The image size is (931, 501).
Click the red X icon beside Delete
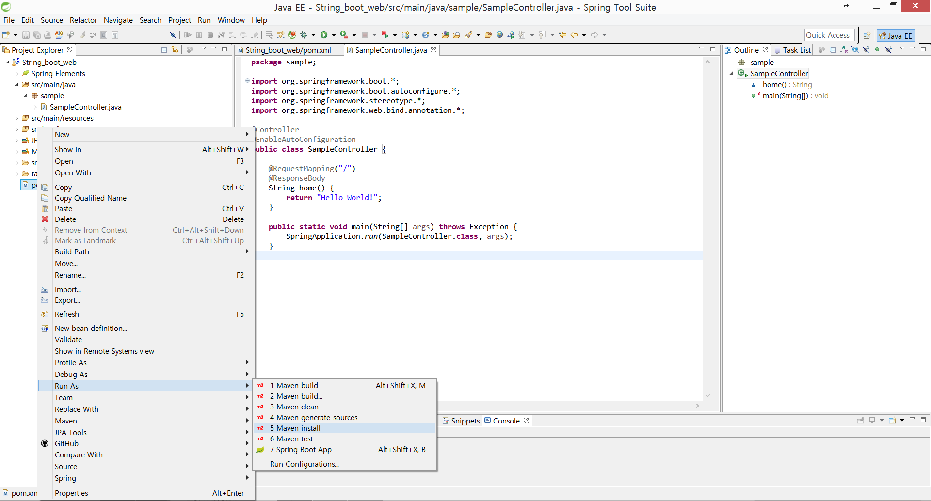pos(45,219)
